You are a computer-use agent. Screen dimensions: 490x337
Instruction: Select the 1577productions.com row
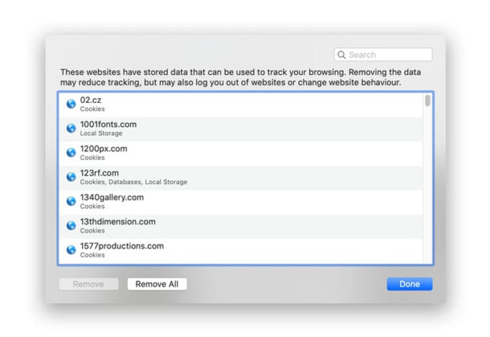point(245,250)
